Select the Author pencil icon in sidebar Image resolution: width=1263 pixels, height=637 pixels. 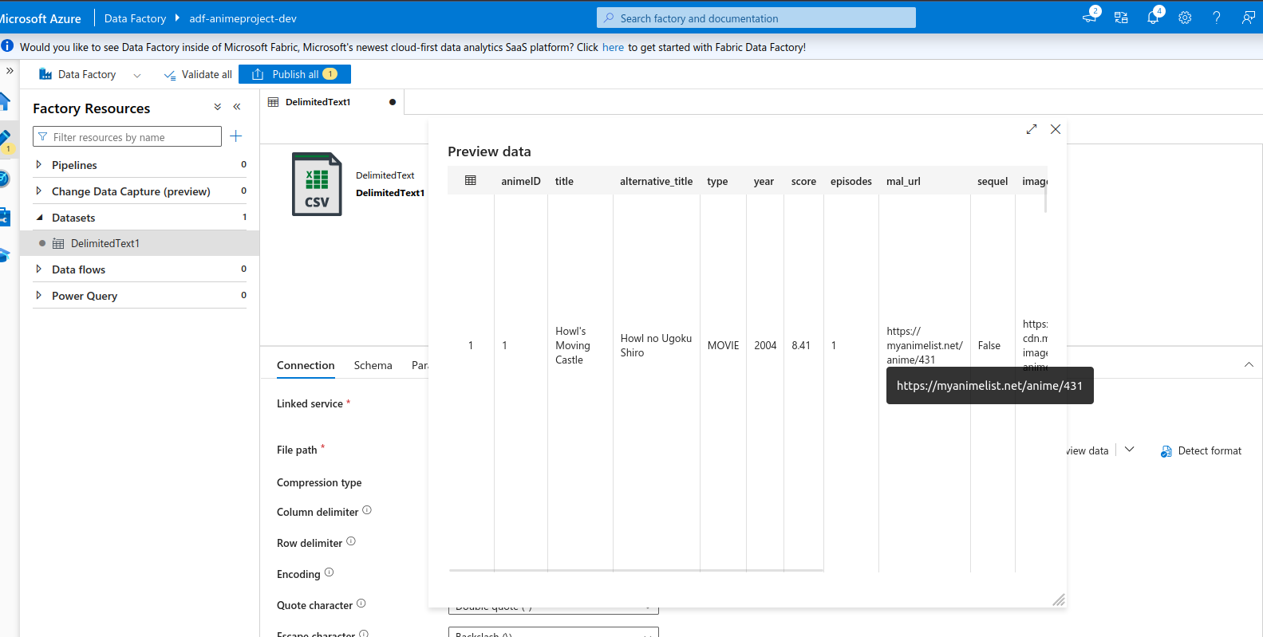click(5, 140)
